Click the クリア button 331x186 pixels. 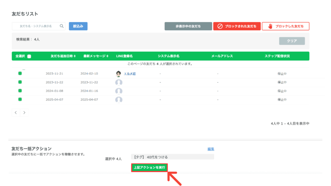[292, 41]
